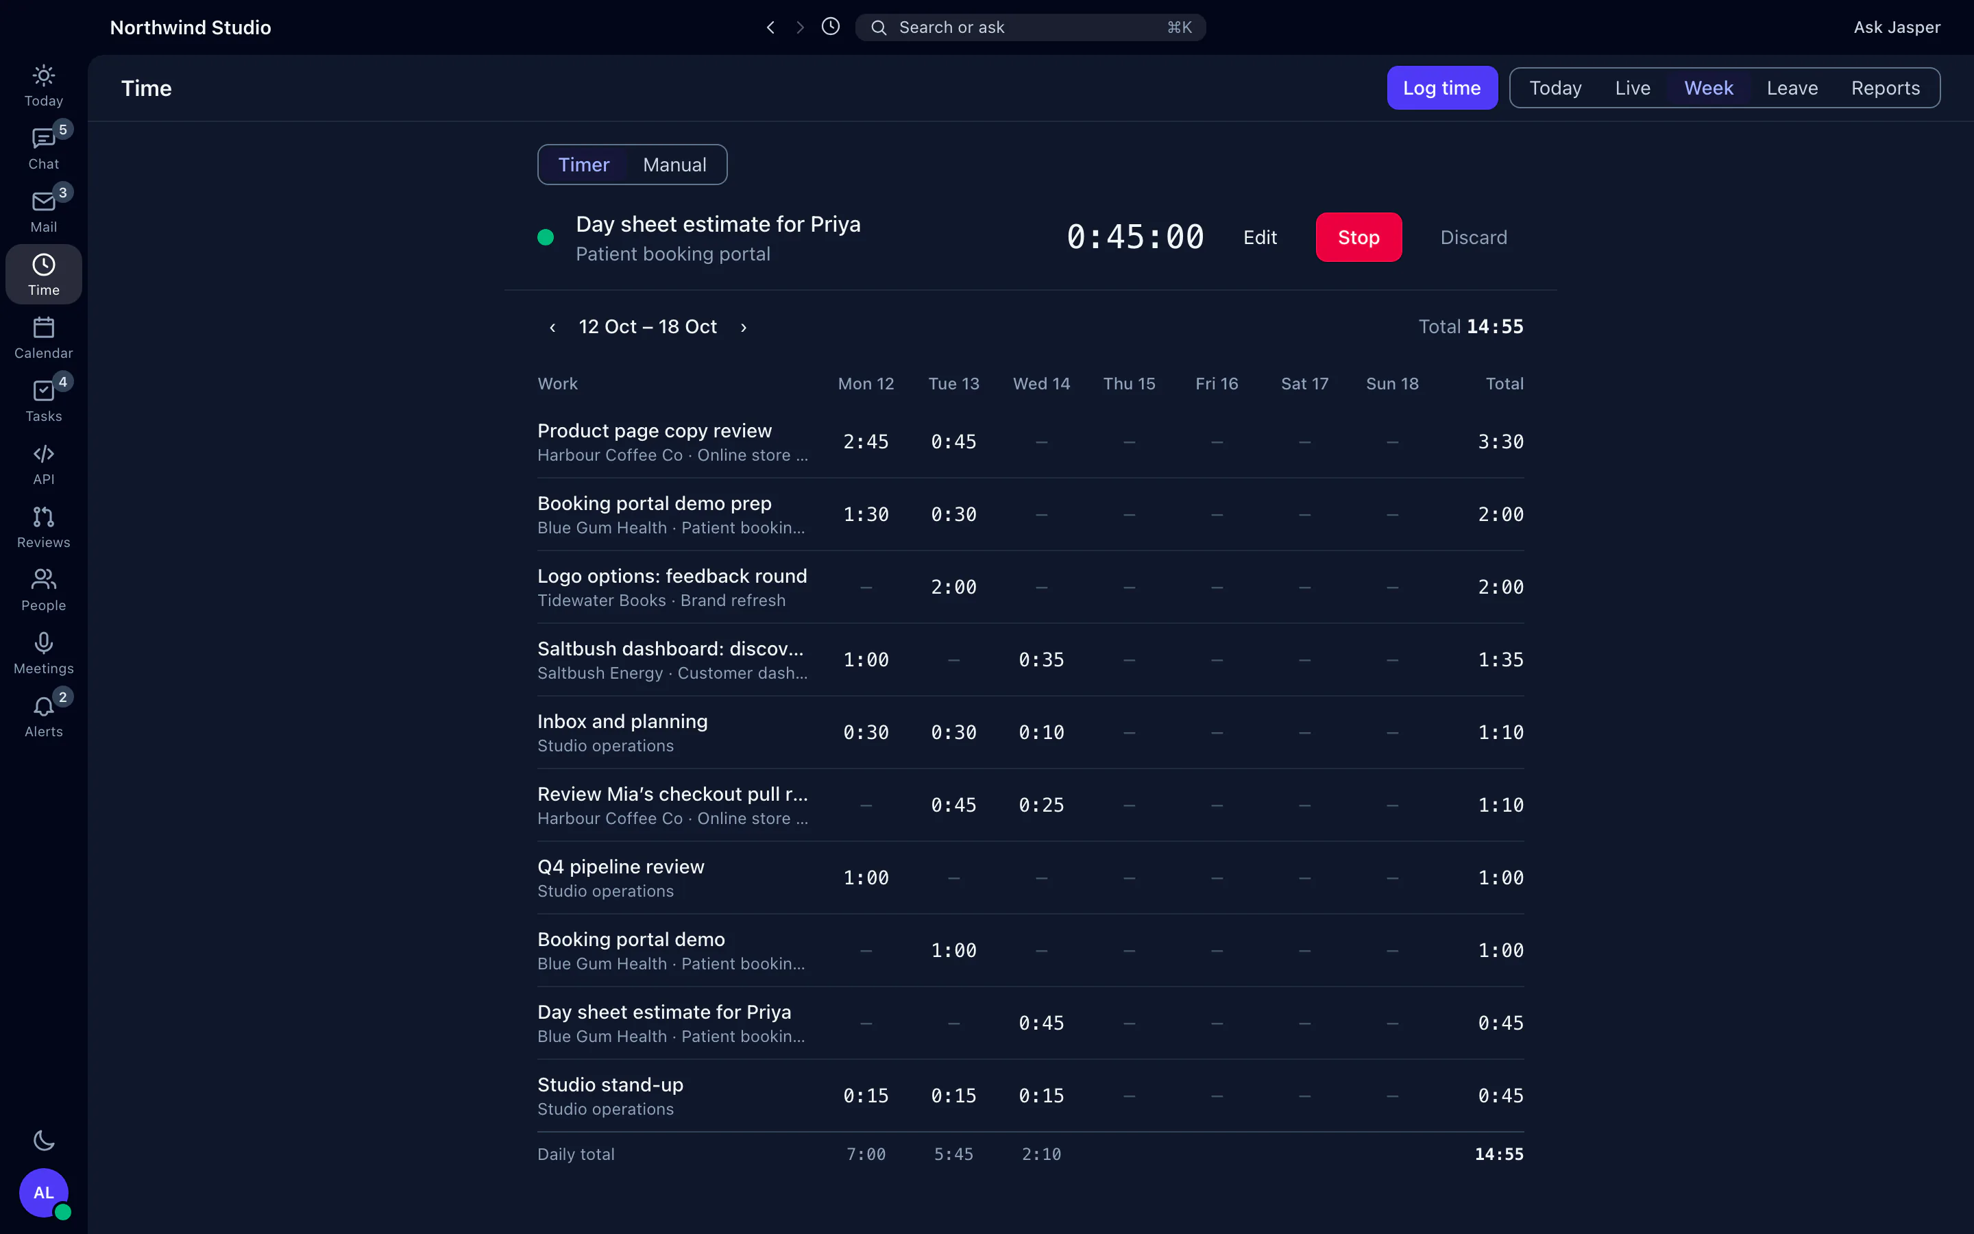
Task: Open Tasks in the sidebar
Action: tap(43, 401)
